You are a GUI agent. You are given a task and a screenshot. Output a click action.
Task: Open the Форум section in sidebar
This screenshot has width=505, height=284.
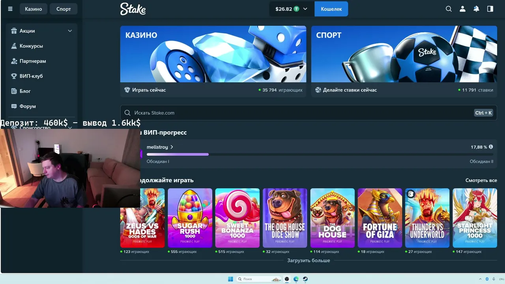[x=28, y=106]
